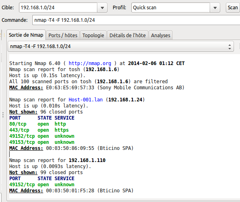Open the Cible target dropdown arrow
Screen dimensions: 240x202
102,8
